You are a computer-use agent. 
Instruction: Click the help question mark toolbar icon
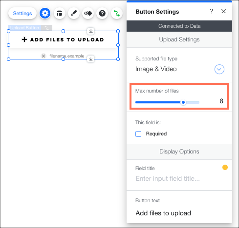(102, 13)
